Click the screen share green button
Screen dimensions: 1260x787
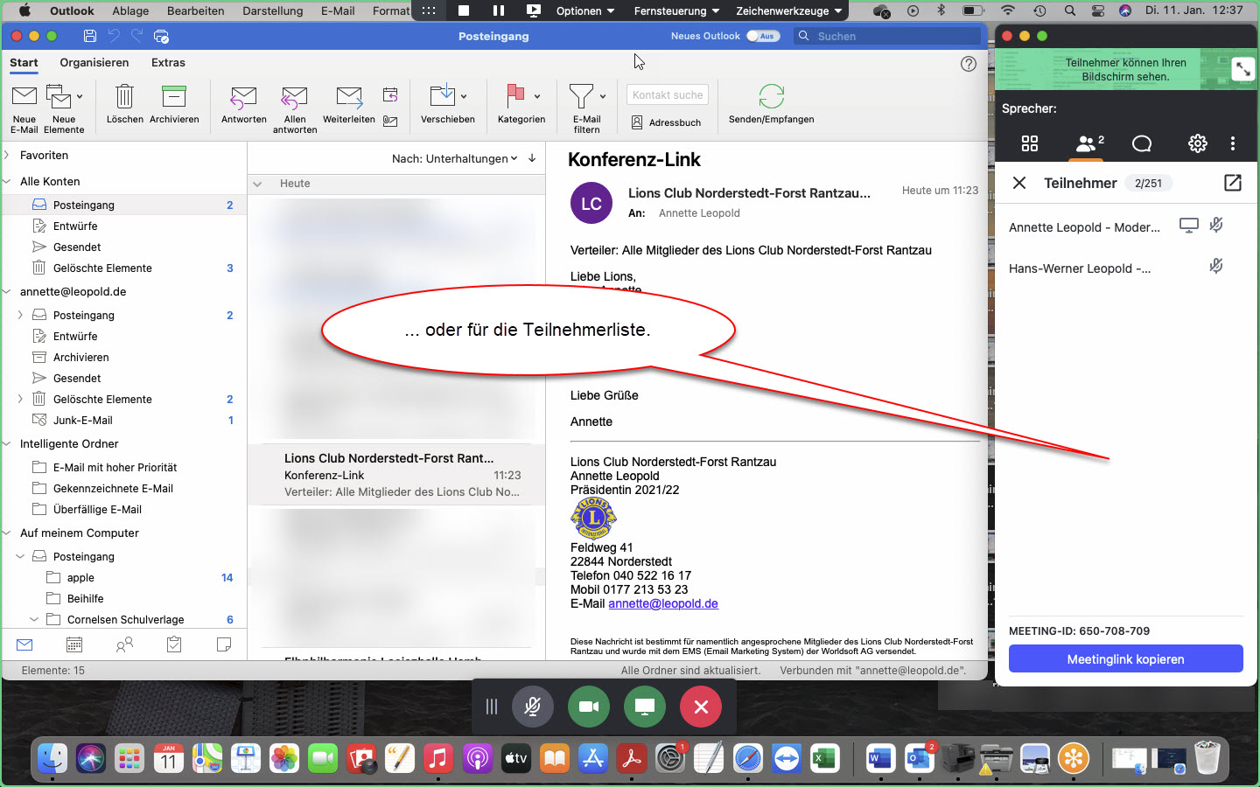(x=645, y=707)
